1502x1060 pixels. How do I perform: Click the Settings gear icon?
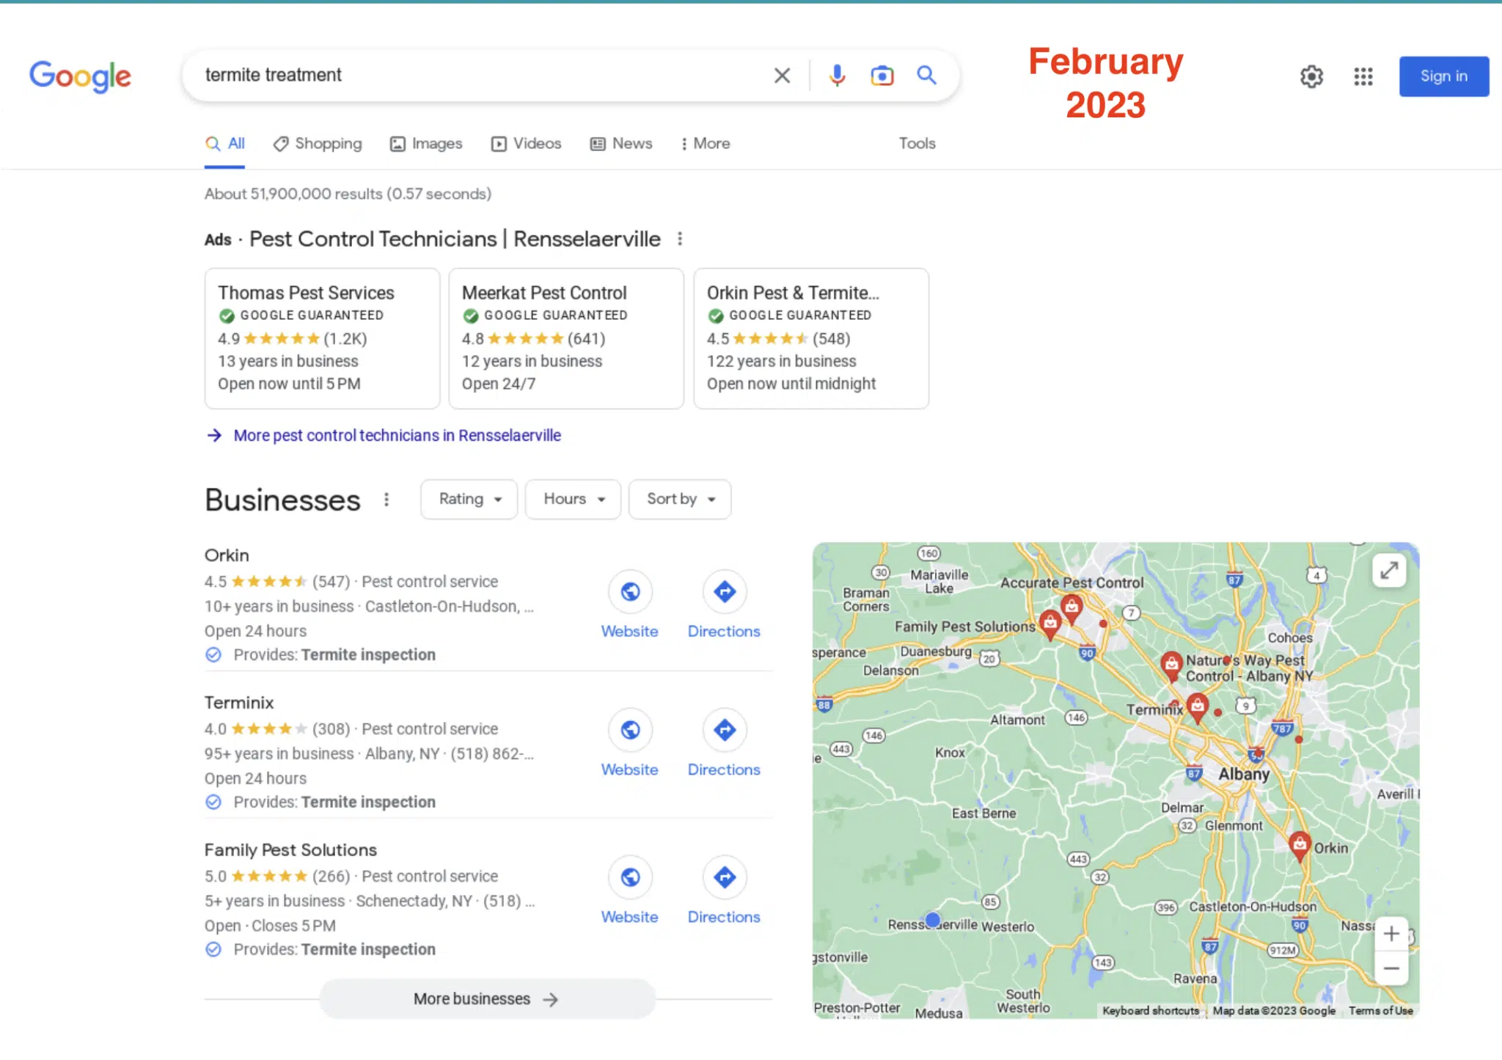pos(1311,76)
